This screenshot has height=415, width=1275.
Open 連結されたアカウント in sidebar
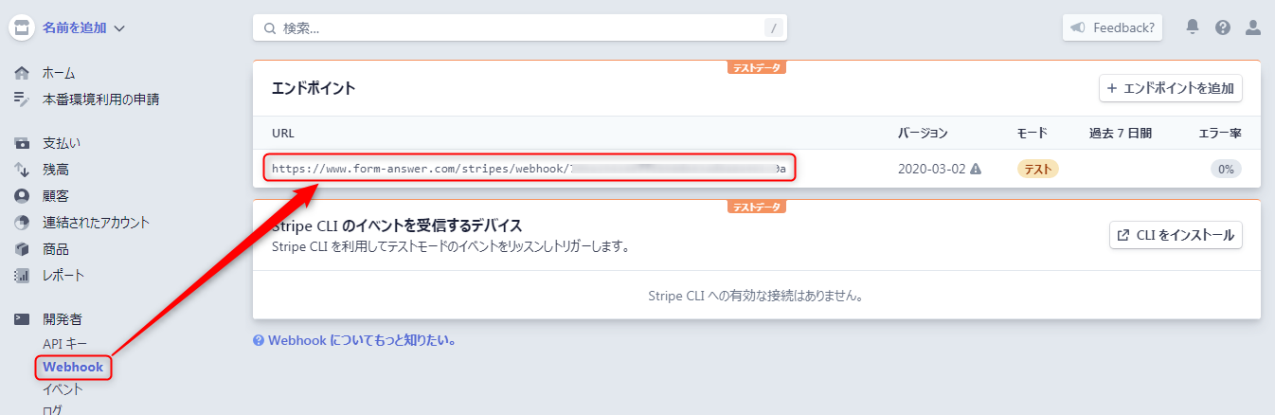[96, 223]
